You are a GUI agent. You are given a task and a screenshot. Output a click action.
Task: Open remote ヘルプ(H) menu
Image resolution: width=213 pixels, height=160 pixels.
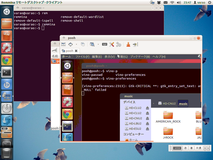pos(159,56)
